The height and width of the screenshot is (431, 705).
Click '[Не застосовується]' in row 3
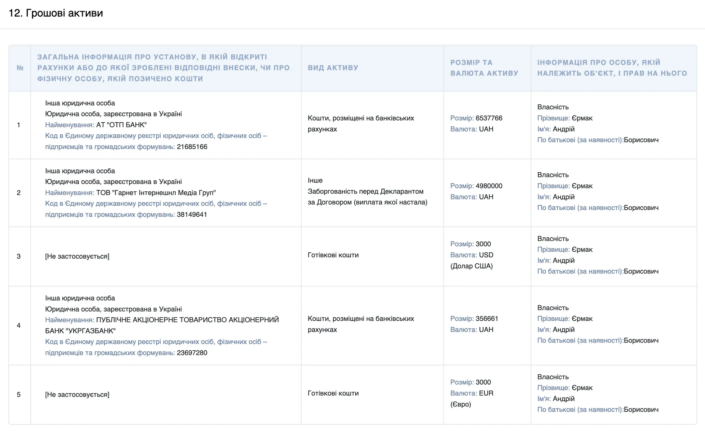[x=77, y=256]
